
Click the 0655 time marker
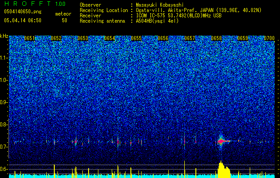[x=136, y=38]
